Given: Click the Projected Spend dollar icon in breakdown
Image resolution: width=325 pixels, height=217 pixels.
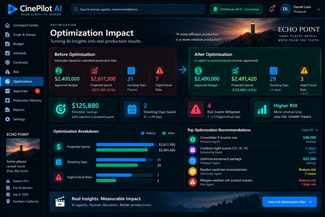Looking at the screenshot, I should pos(58,147).
